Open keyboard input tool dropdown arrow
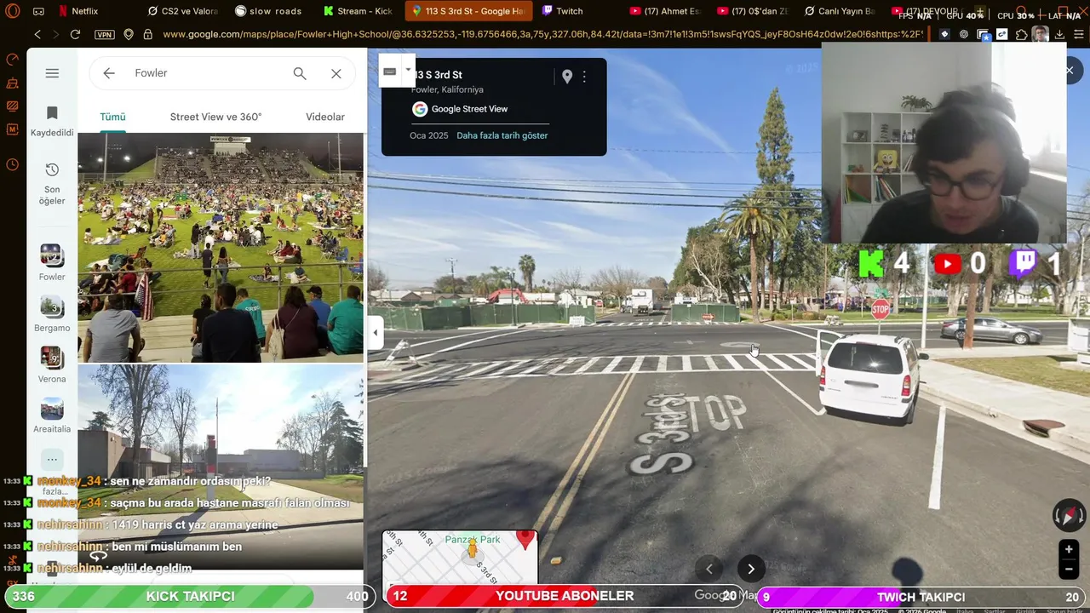Image resolution: width=1090 pixels, height=613 pixels. [408, 70]
